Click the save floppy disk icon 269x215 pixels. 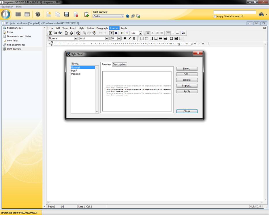pyautogui.click(x=67, y=14)
